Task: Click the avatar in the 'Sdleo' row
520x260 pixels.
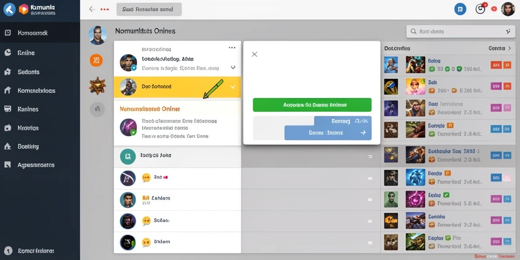Action: 127,221
